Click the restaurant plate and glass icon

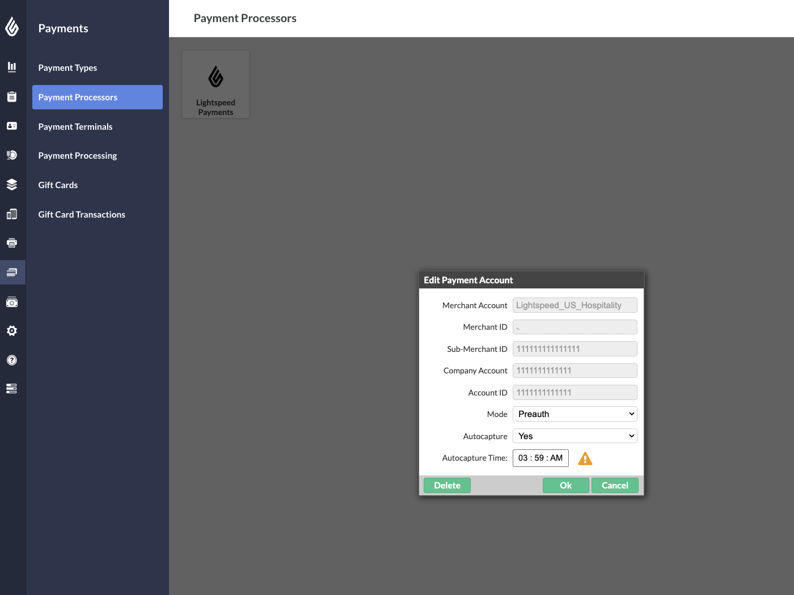point(12,155)
